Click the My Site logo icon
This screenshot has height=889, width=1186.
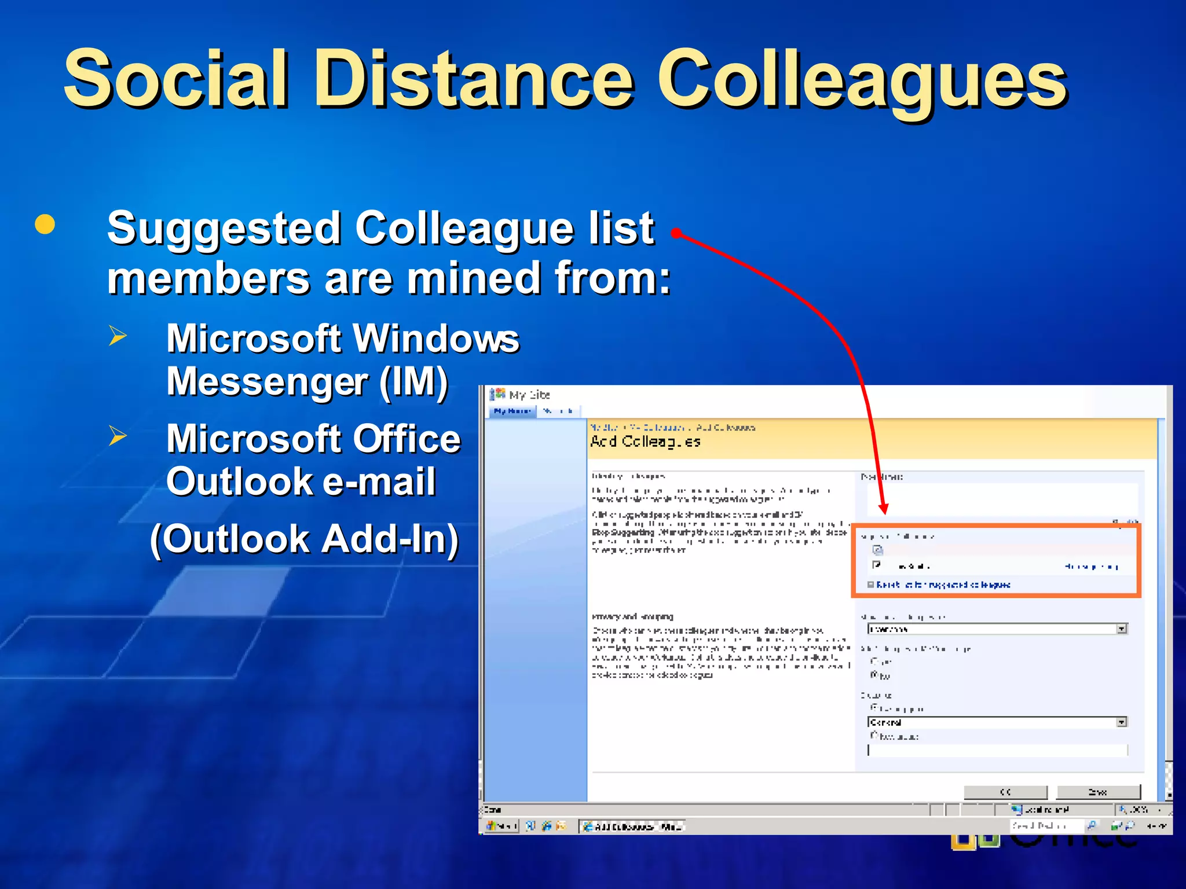(497, 395)
